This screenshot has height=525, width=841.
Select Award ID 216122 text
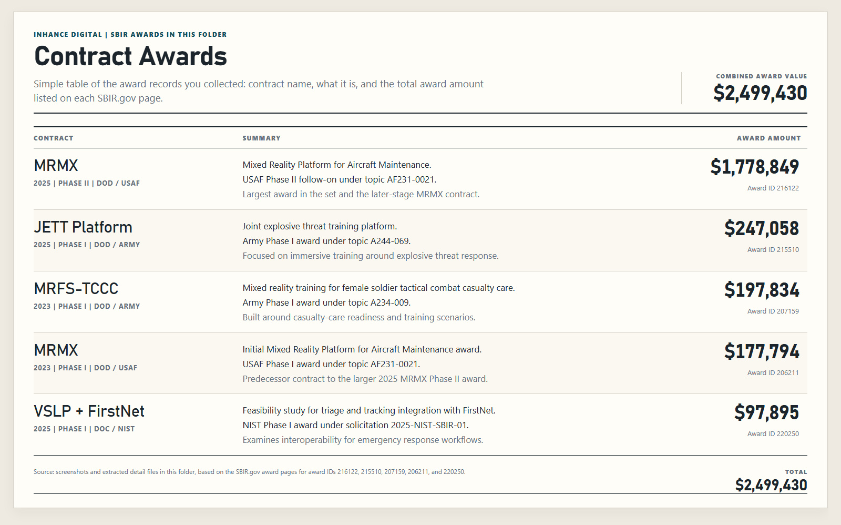click(x=773, y=188)
